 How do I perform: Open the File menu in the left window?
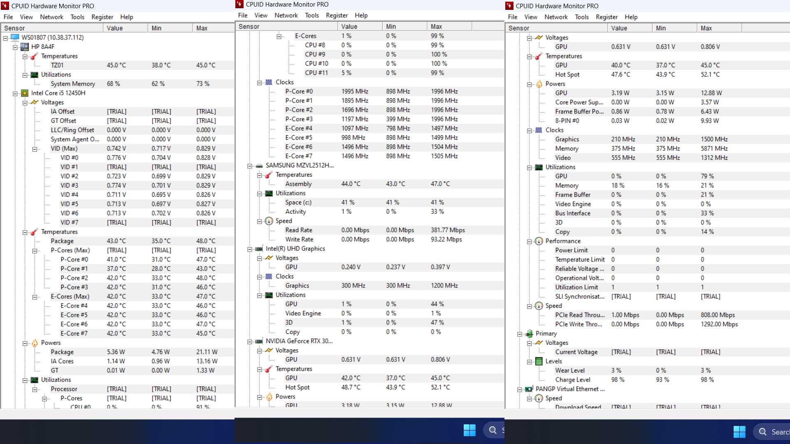[x=8, y=17]
